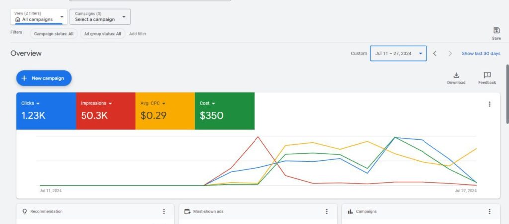Click the New campaign button
This screenshot has height=224, width=509.
44,78
